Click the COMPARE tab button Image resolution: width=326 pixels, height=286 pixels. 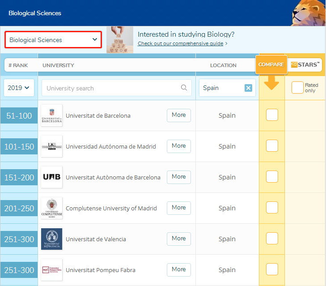point(271,64)
